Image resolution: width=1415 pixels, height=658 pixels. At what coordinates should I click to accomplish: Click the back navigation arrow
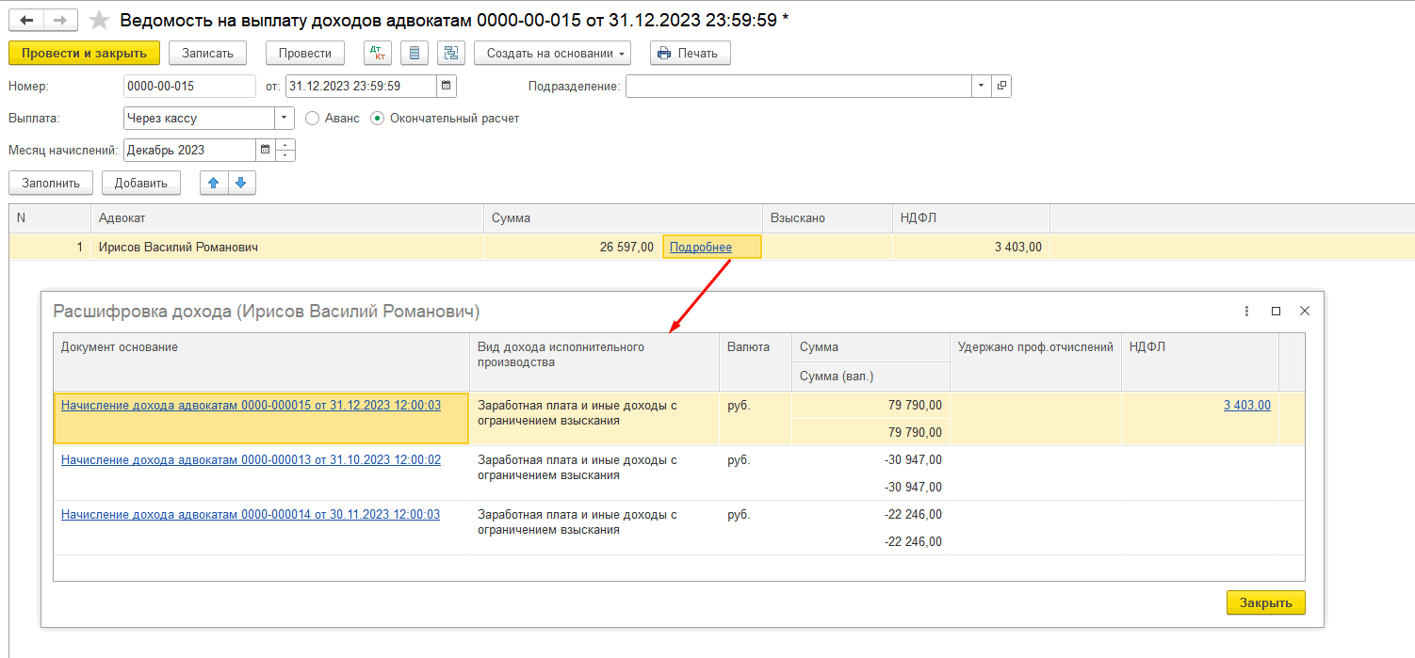pyautogui.click(x=26, y=20)
